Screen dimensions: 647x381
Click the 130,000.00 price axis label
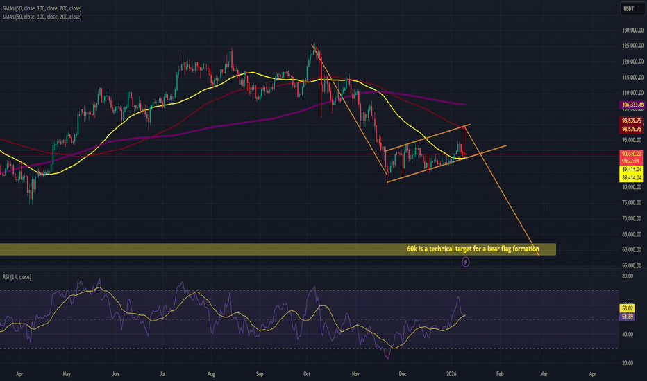pos(631,30)
